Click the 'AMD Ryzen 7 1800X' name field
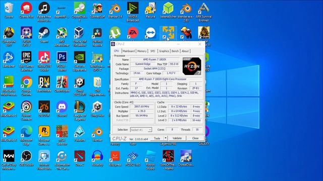This screenshot has width=323, height=181. point(155,59)
